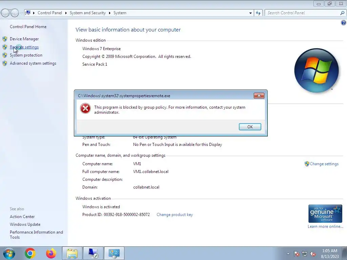Click the Windows is activated text
This screenshot has width=347, height=260.
101,207
